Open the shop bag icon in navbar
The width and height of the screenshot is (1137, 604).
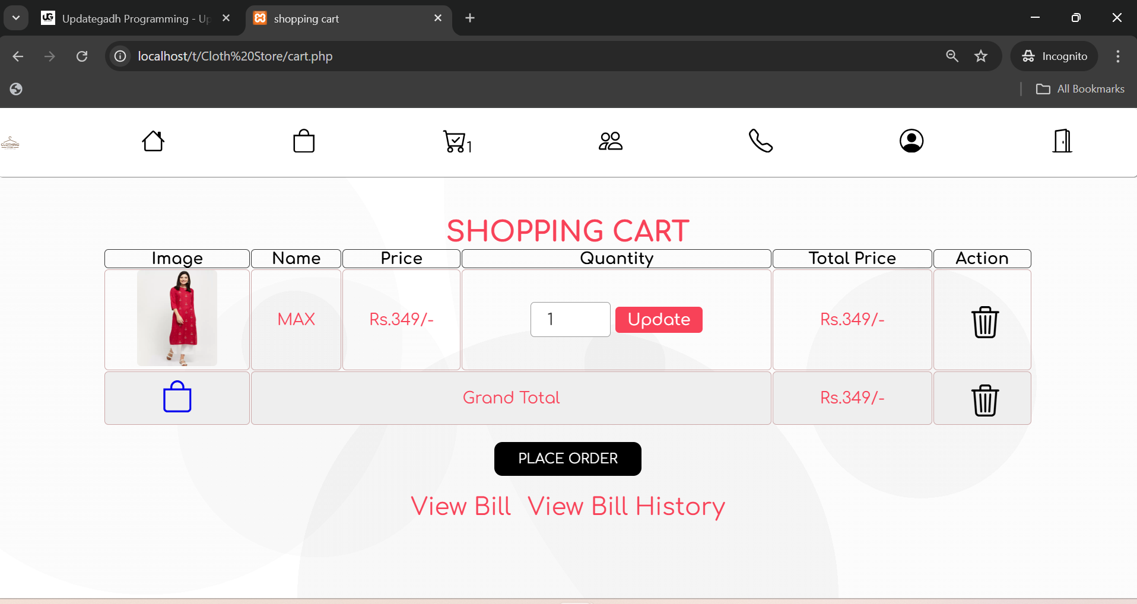point(304,141)
